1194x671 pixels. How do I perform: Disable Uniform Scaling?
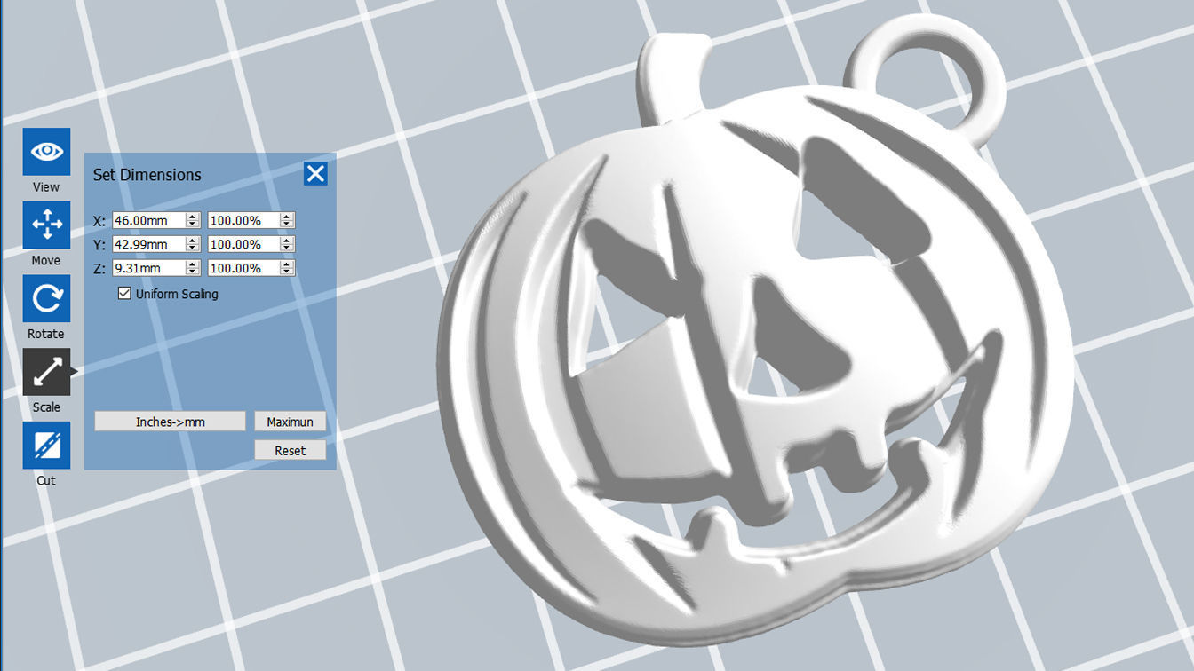click(x=124, y=294)
